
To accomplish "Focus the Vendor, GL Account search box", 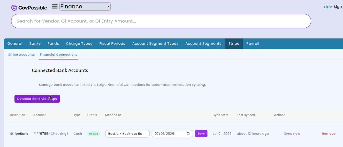I will [x=161, y=21].
